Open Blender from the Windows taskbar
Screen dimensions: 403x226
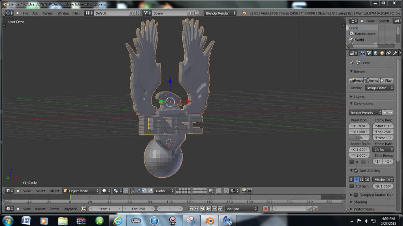209,220
